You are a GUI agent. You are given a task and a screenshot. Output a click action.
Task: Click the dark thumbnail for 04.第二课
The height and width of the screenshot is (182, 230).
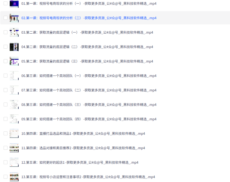(x=14, y=47)
